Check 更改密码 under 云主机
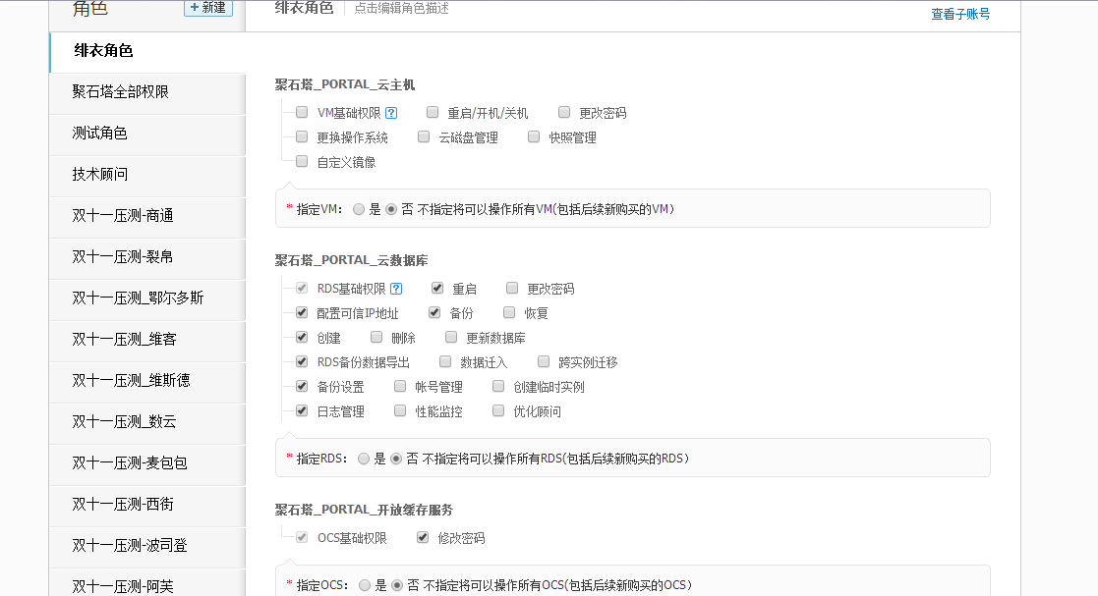This screenshot has height=596, width=1098. (563, 112)
